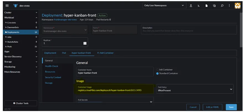Click the Container Image input field

coord(115,89)
